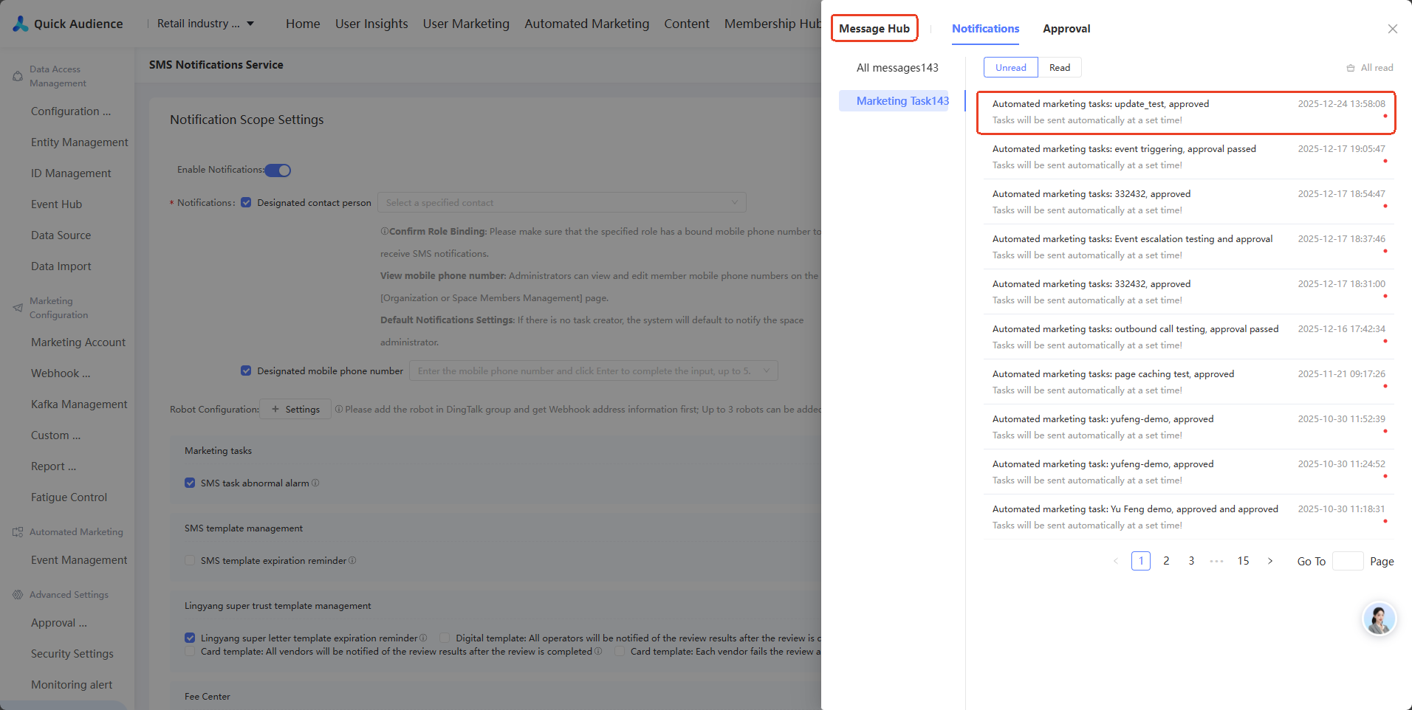Open the Automated Marketing top menu
Image resolution: width=1412 pixels, height=710 pixels.
(x=586, y=24)
